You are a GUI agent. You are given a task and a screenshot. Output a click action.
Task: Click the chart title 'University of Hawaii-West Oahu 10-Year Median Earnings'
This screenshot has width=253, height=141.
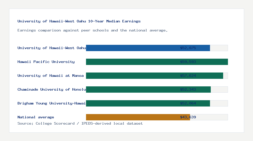point(79,21)
